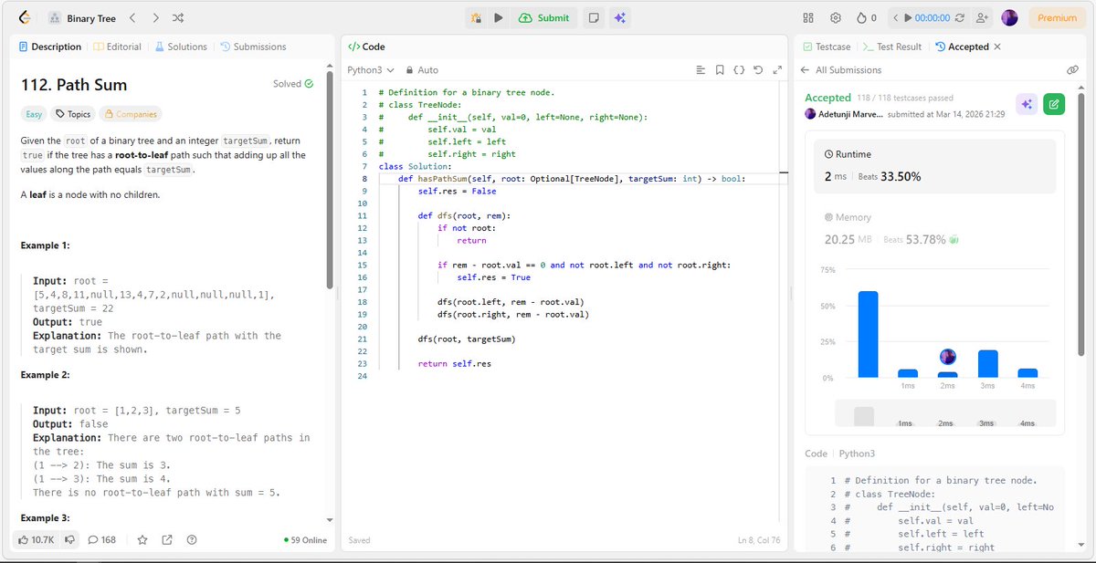
Task: Pick a random problem with shuffle icon
Action: 179,17
